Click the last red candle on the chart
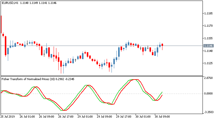Screen dimensions: 217x120 (x=162, y=45)
